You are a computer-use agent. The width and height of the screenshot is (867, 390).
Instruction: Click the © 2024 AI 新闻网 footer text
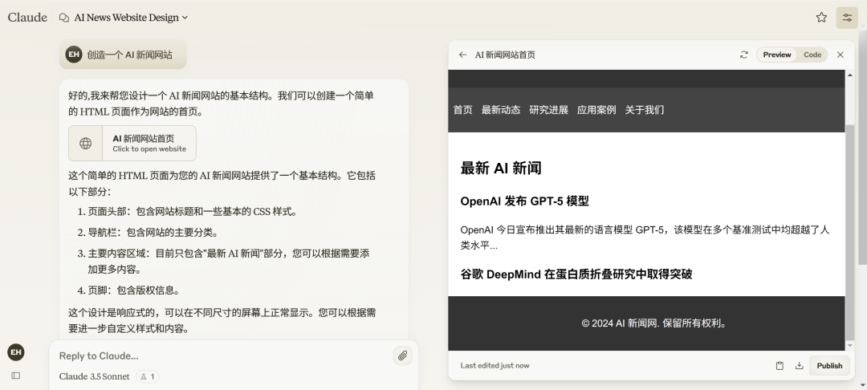pos(654,323)
